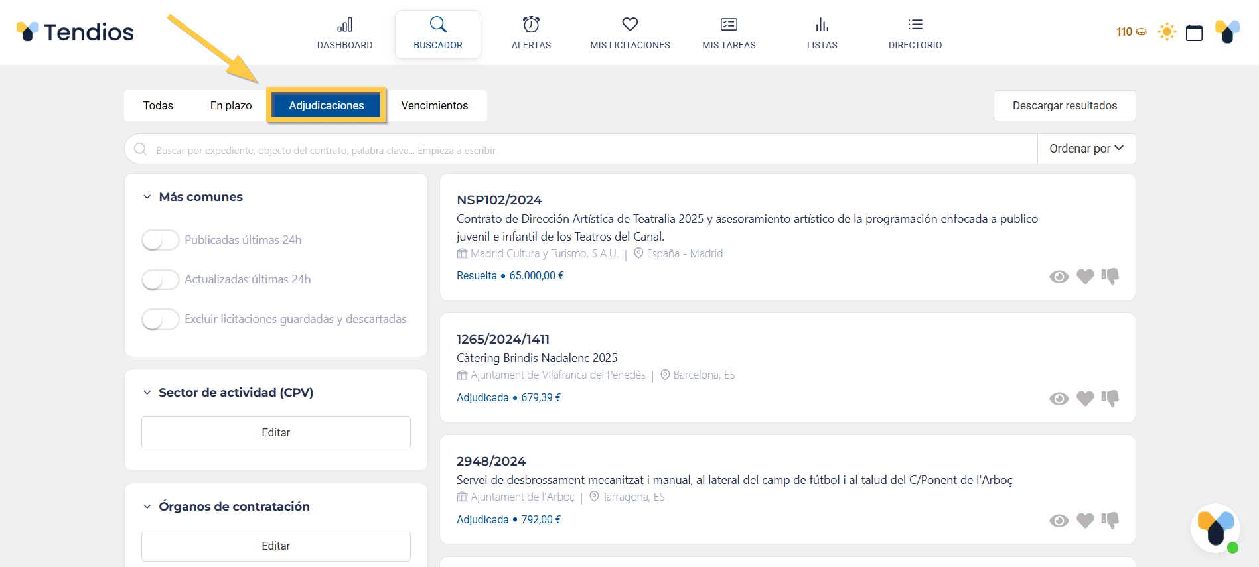Click Descargar resultados button
This screenshot has width=1259, height=567.
(1065, 105)
